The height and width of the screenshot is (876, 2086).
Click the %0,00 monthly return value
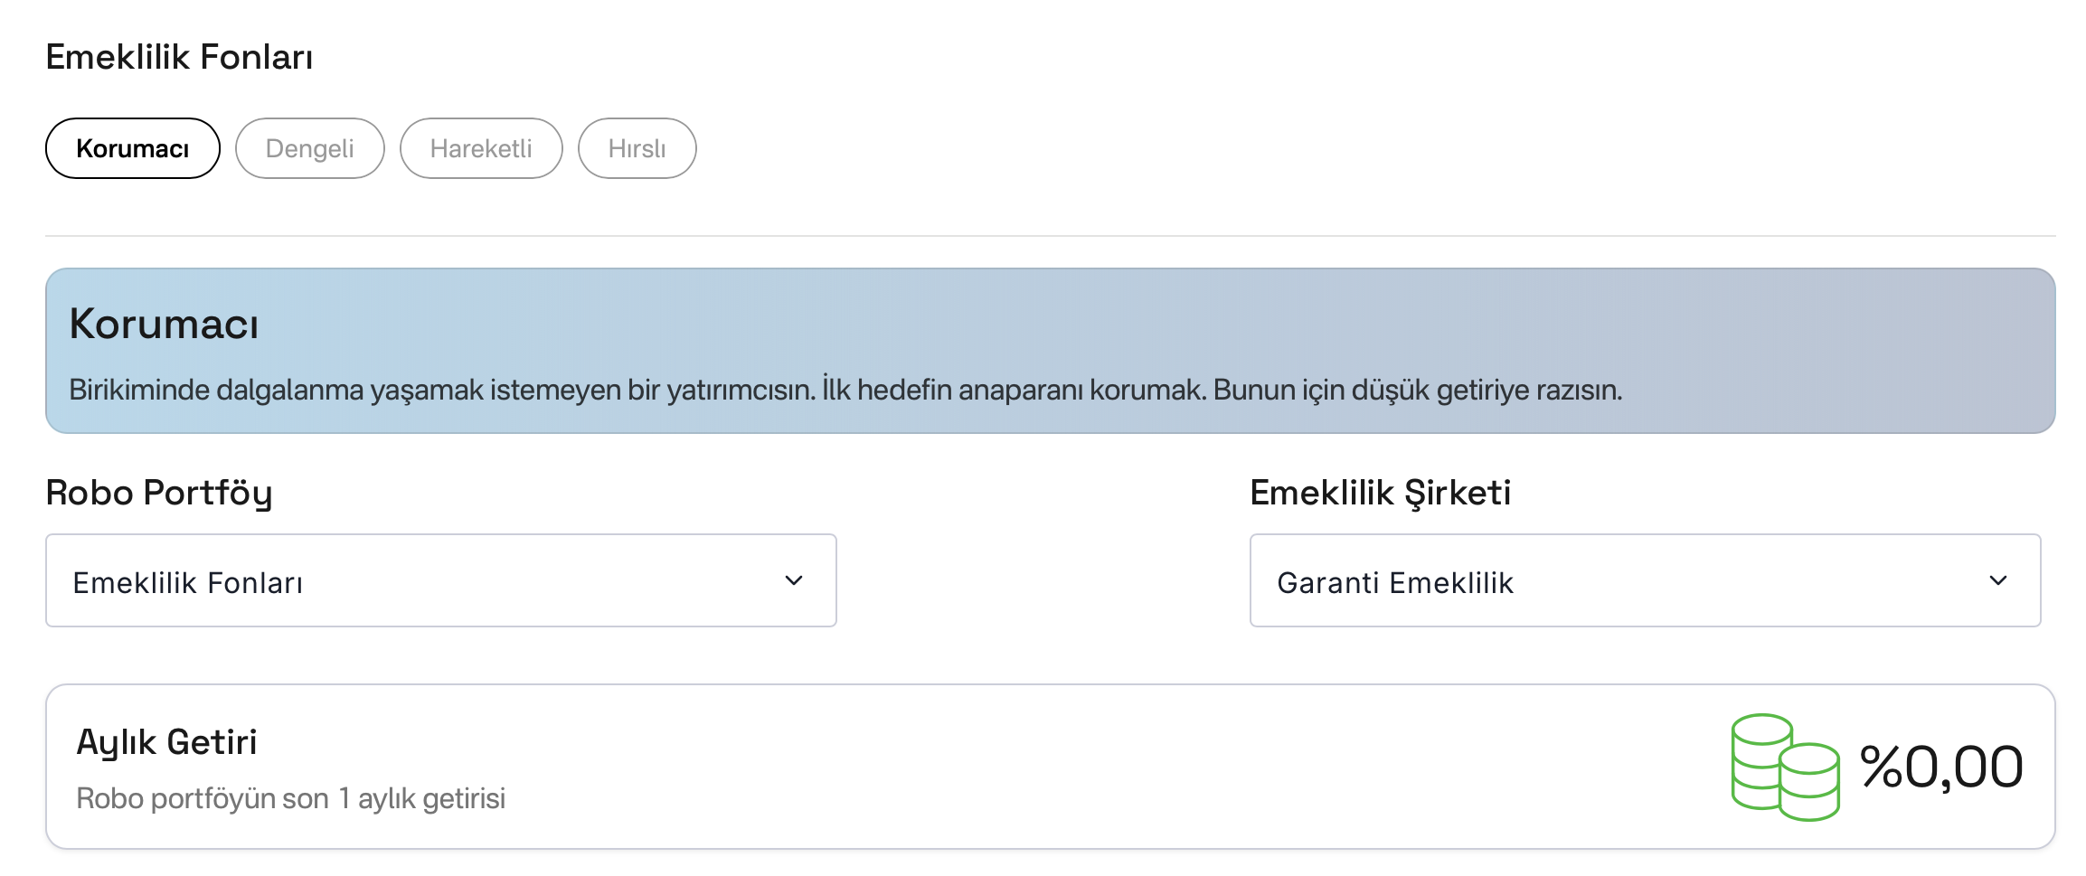click(1940, 764)
